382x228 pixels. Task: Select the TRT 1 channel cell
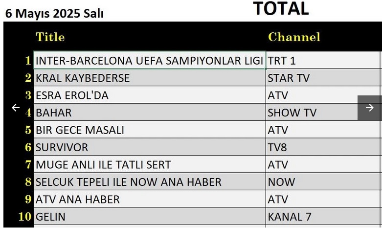tap(323, 60)
